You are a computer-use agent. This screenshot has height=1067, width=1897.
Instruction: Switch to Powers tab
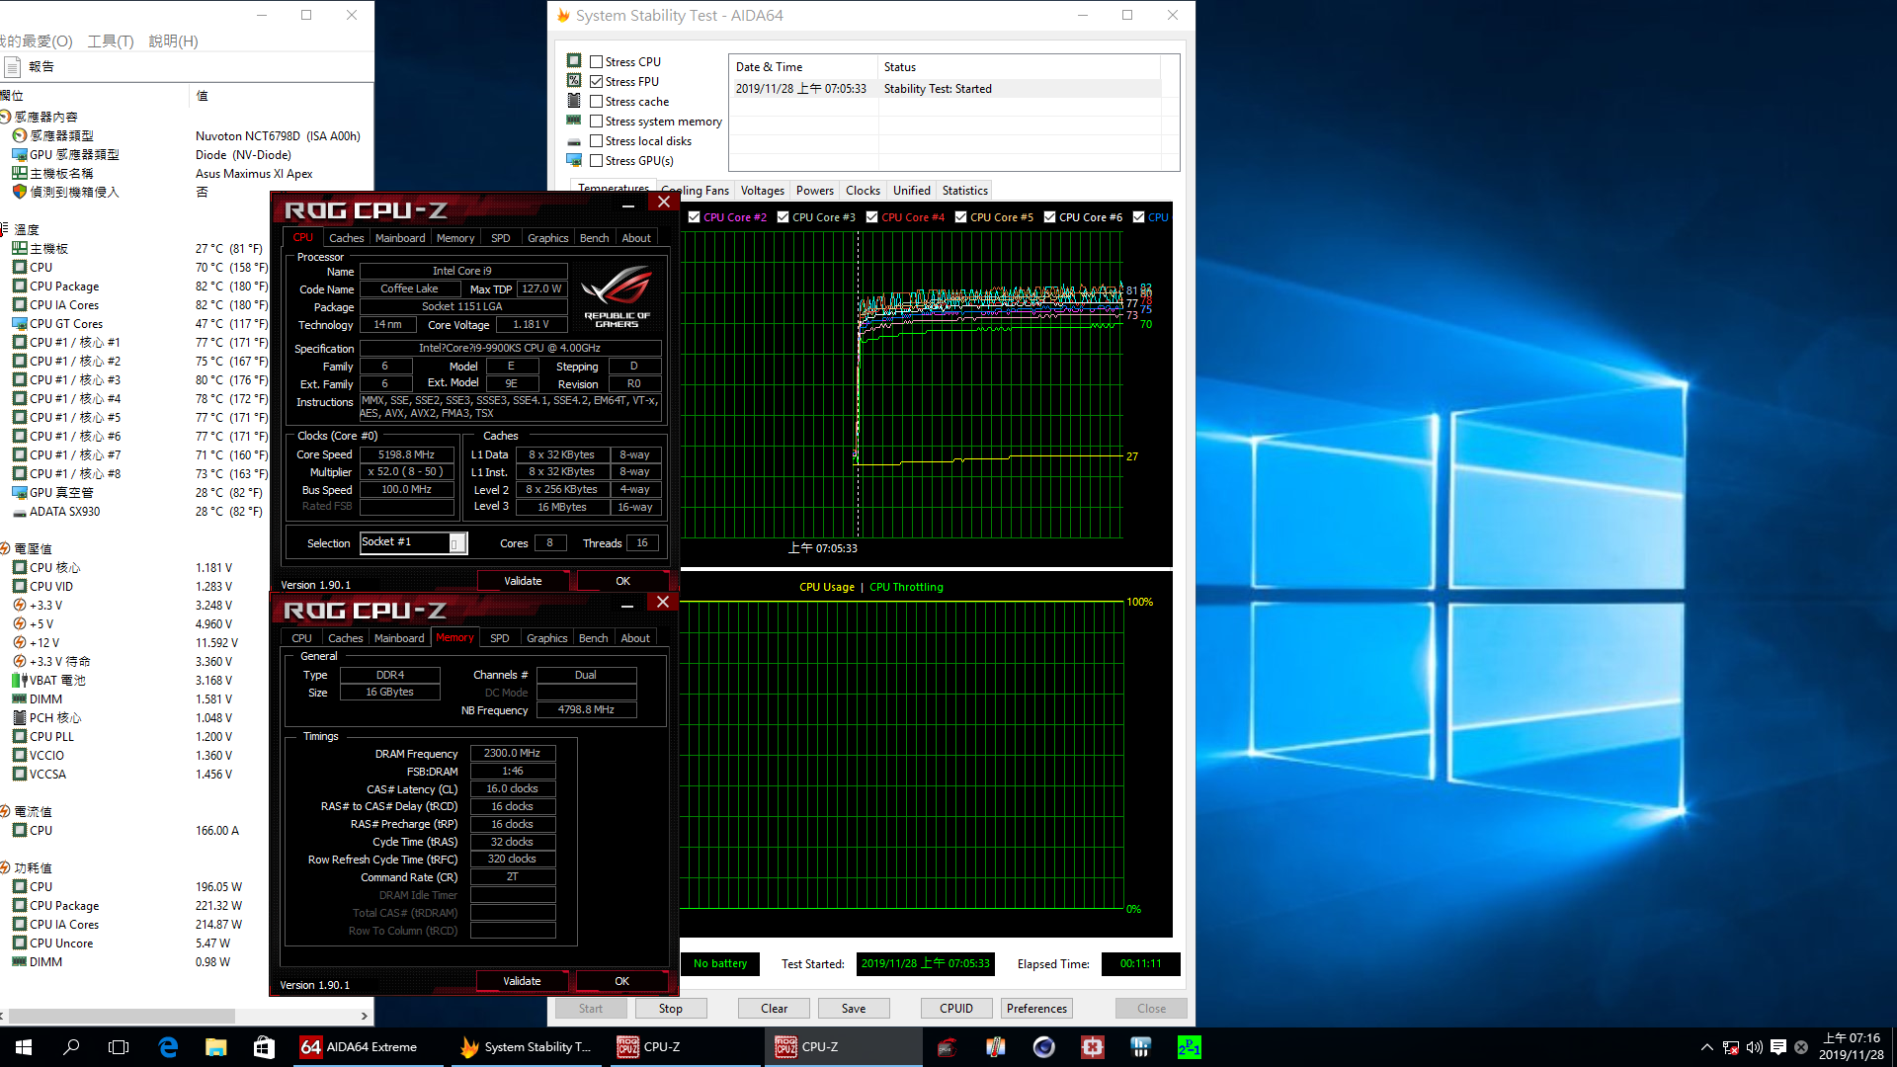click(815, 191)
